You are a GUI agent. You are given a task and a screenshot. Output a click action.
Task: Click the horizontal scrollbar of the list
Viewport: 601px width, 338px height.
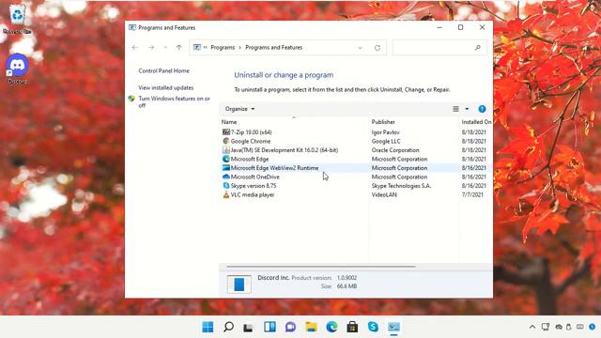coord(321,267)
